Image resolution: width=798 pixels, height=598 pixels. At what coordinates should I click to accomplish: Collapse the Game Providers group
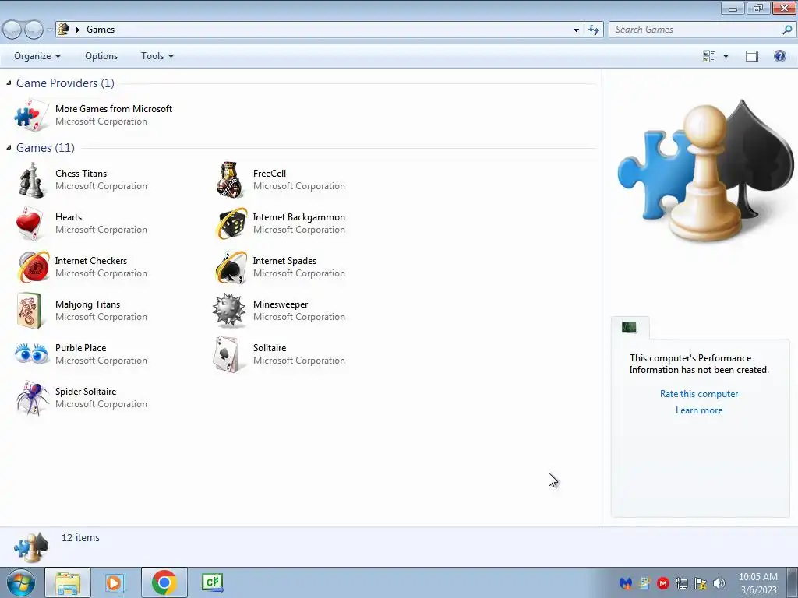coord(9,83)
